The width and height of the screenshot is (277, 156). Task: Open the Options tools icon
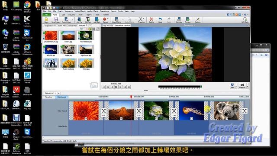click(x=198, y=20)
